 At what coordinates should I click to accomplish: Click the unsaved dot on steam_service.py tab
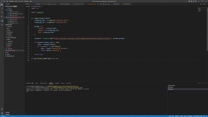(x=98, y=4)
